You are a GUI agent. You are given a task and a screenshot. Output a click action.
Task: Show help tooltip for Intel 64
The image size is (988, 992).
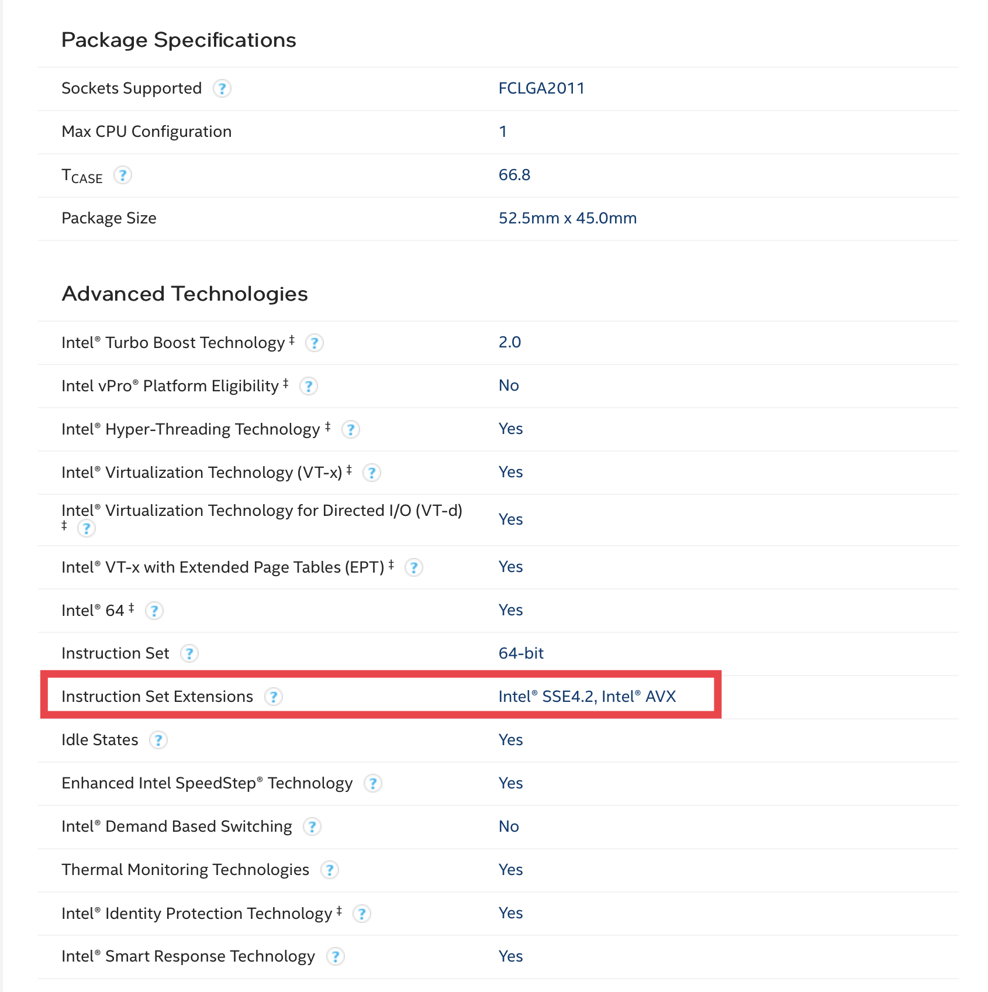tap(154, 611)
